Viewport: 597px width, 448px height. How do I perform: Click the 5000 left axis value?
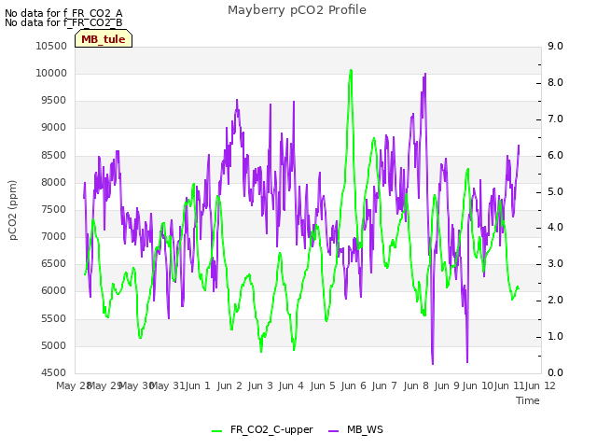click(x=54, y=345)
